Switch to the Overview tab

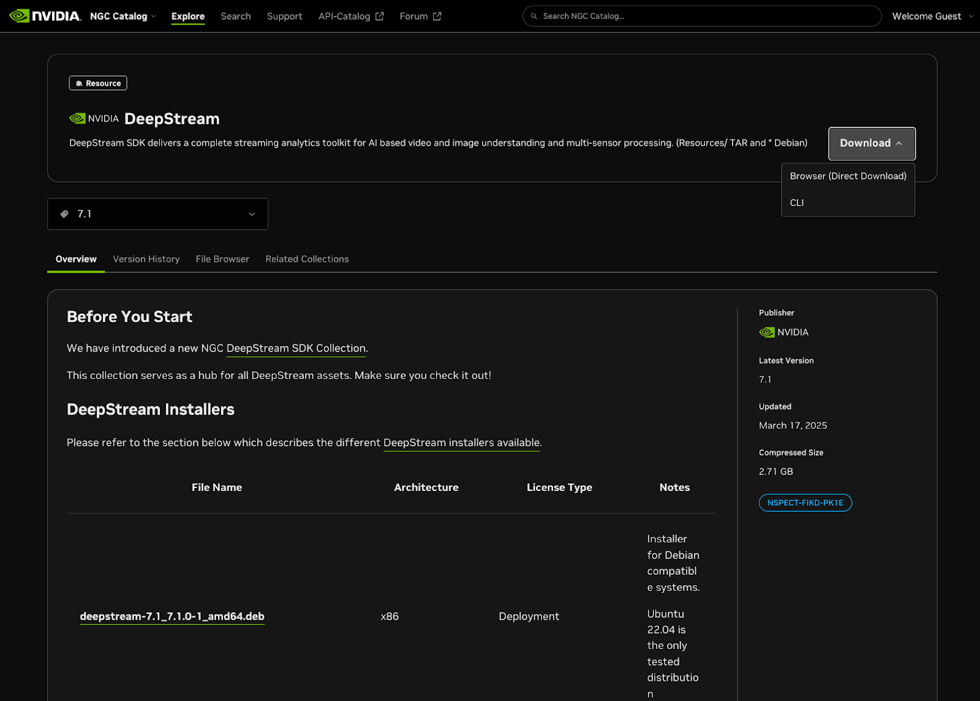[76, 259]
